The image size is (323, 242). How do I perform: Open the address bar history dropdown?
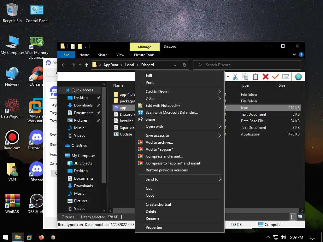click(x=175, y=65)
